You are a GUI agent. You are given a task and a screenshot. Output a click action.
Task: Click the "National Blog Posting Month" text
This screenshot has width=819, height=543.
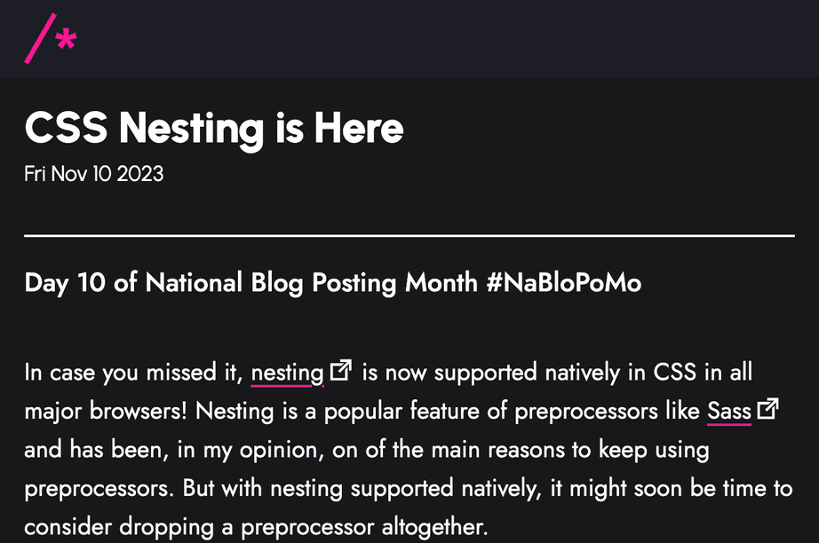[311, 283]
